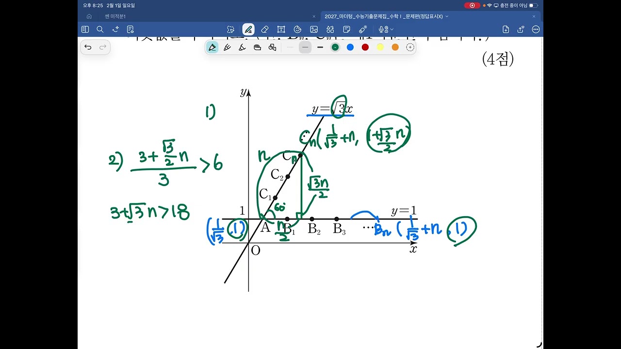621x349 pixels.
Task: Open the search tool
Action: pyautogui.click(x=100, y=29)
